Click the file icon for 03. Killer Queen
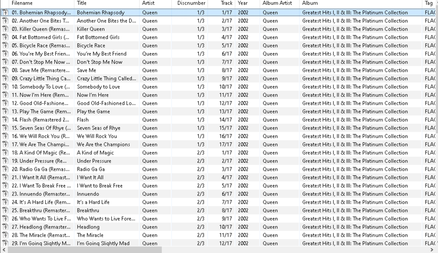 5,29
